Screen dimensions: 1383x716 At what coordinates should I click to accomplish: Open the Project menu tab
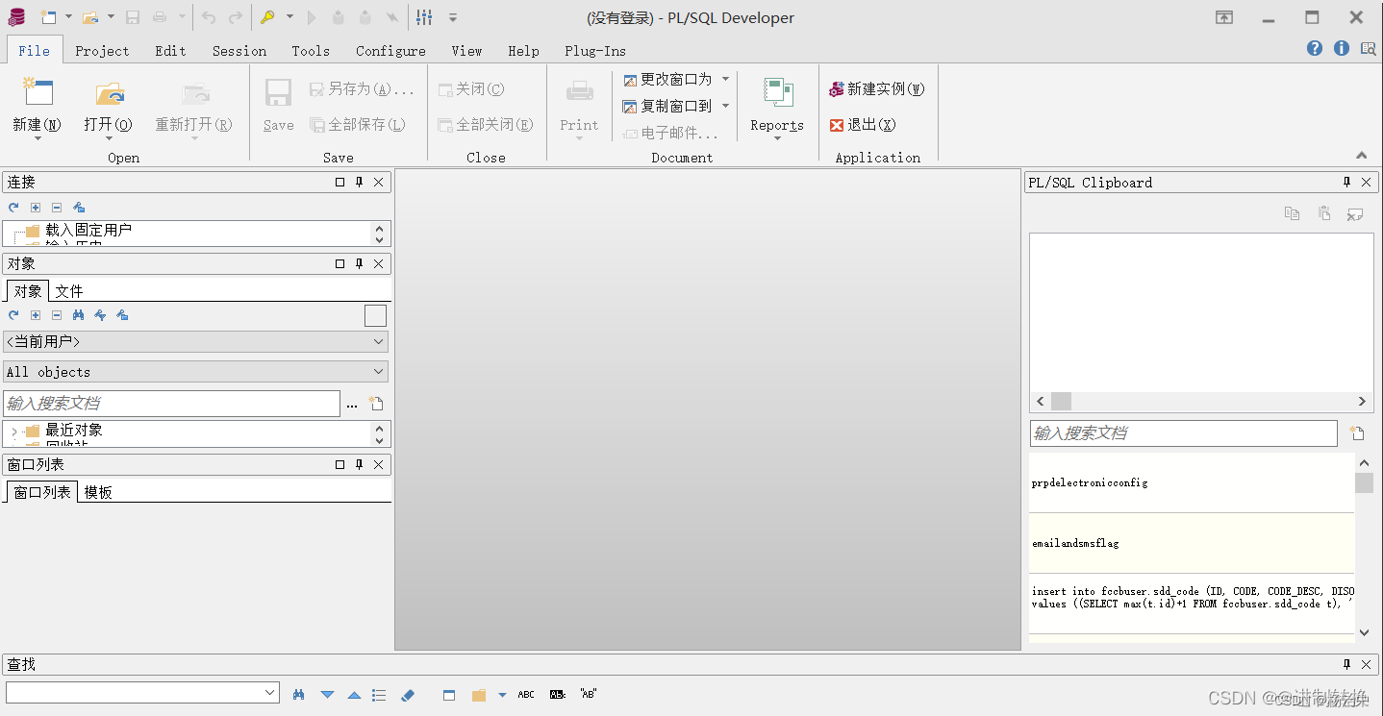tap(102, 51)
